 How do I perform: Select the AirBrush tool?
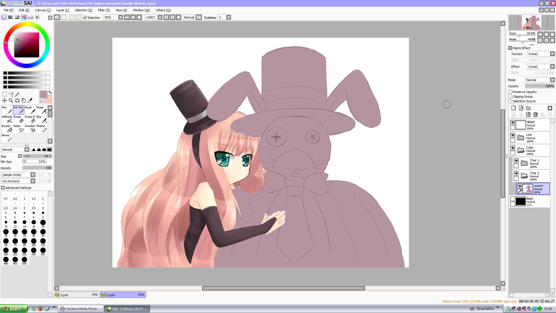tap(7, 119)
